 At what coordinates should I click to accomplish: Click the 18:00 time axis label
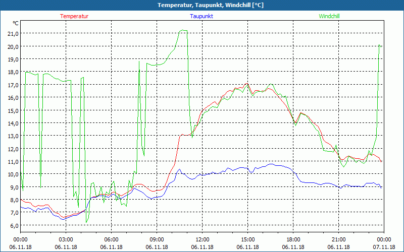click(x=293, y=240)
